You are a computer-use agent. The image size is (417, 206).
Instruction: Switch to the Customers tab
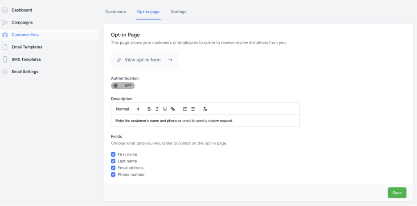tap(115, 12)
